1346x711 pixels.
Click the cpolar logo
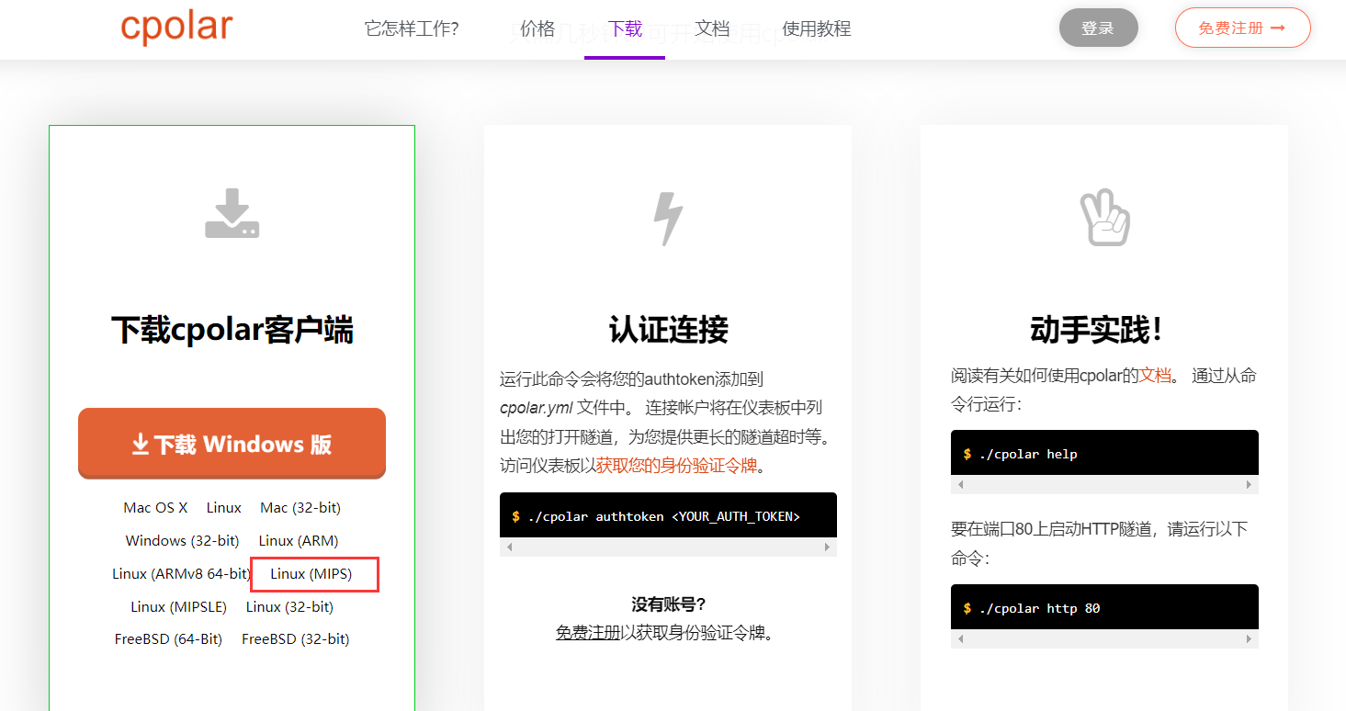click(x=176, y=28)
